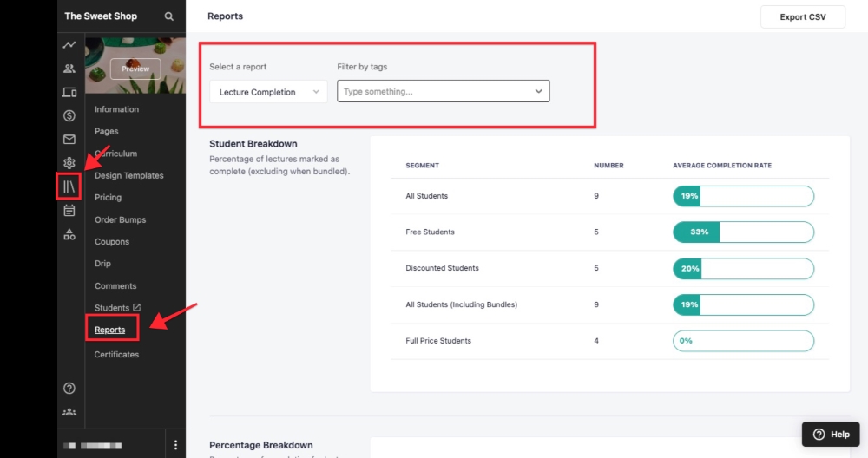Click the Export CSV button
Image resolution: width=868 pixels, height=458 pixels.
coord(803,17)
